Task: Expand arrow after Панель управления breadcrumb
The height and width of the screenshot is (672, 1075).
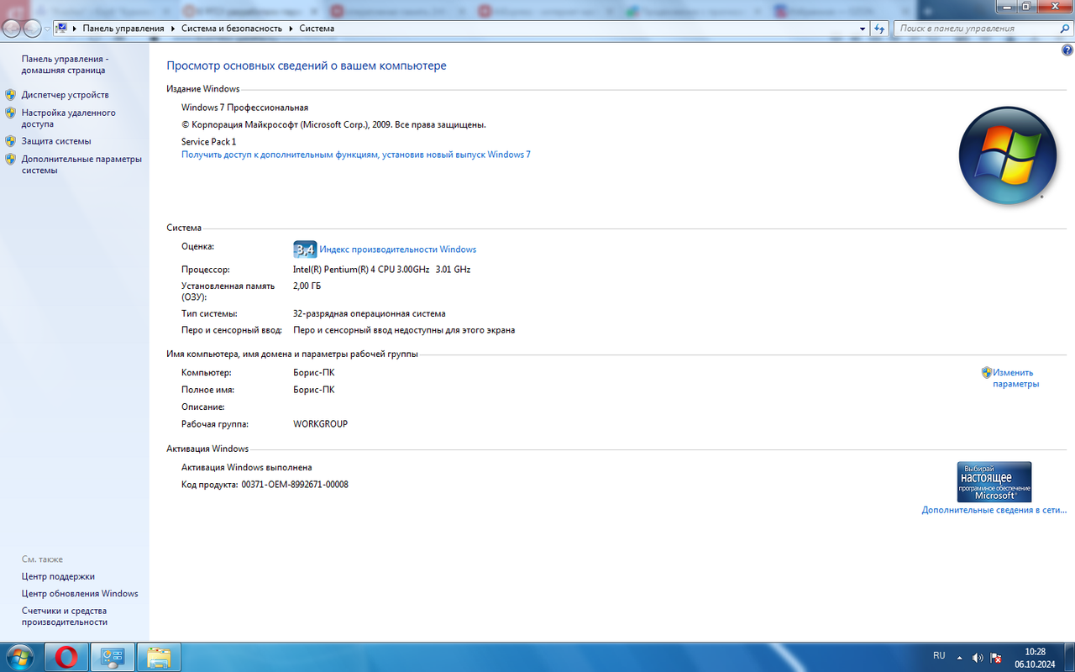Action: pyautogui.click(x=173, y=29)
